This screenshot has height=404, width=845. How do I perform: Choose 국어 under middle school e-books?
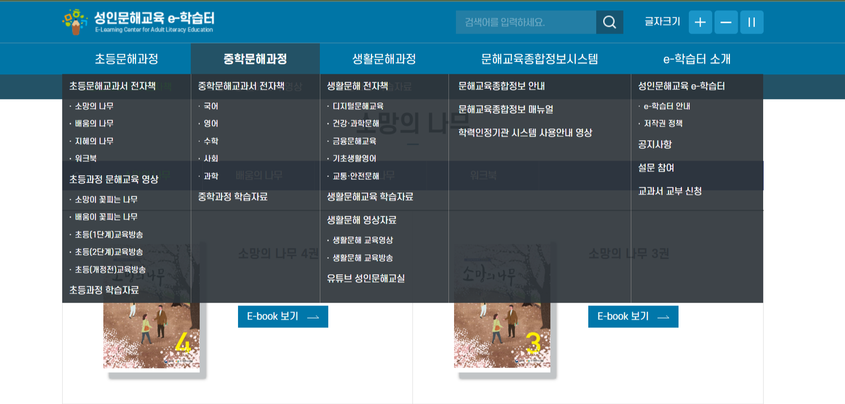[x=211, y=106]
